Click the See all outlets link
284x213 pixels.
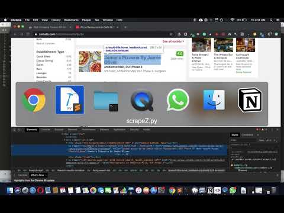coord(173,41)
